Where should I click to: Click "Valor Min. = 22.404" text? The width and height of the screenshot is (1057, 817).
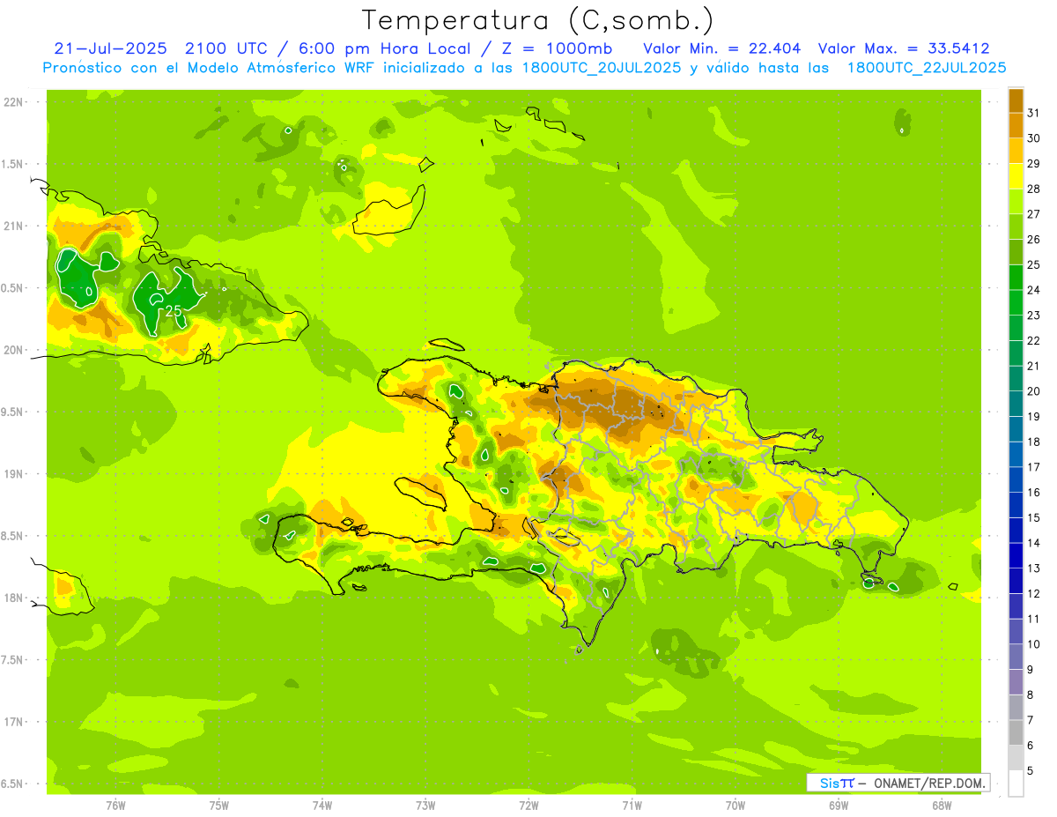coord(722,48)
